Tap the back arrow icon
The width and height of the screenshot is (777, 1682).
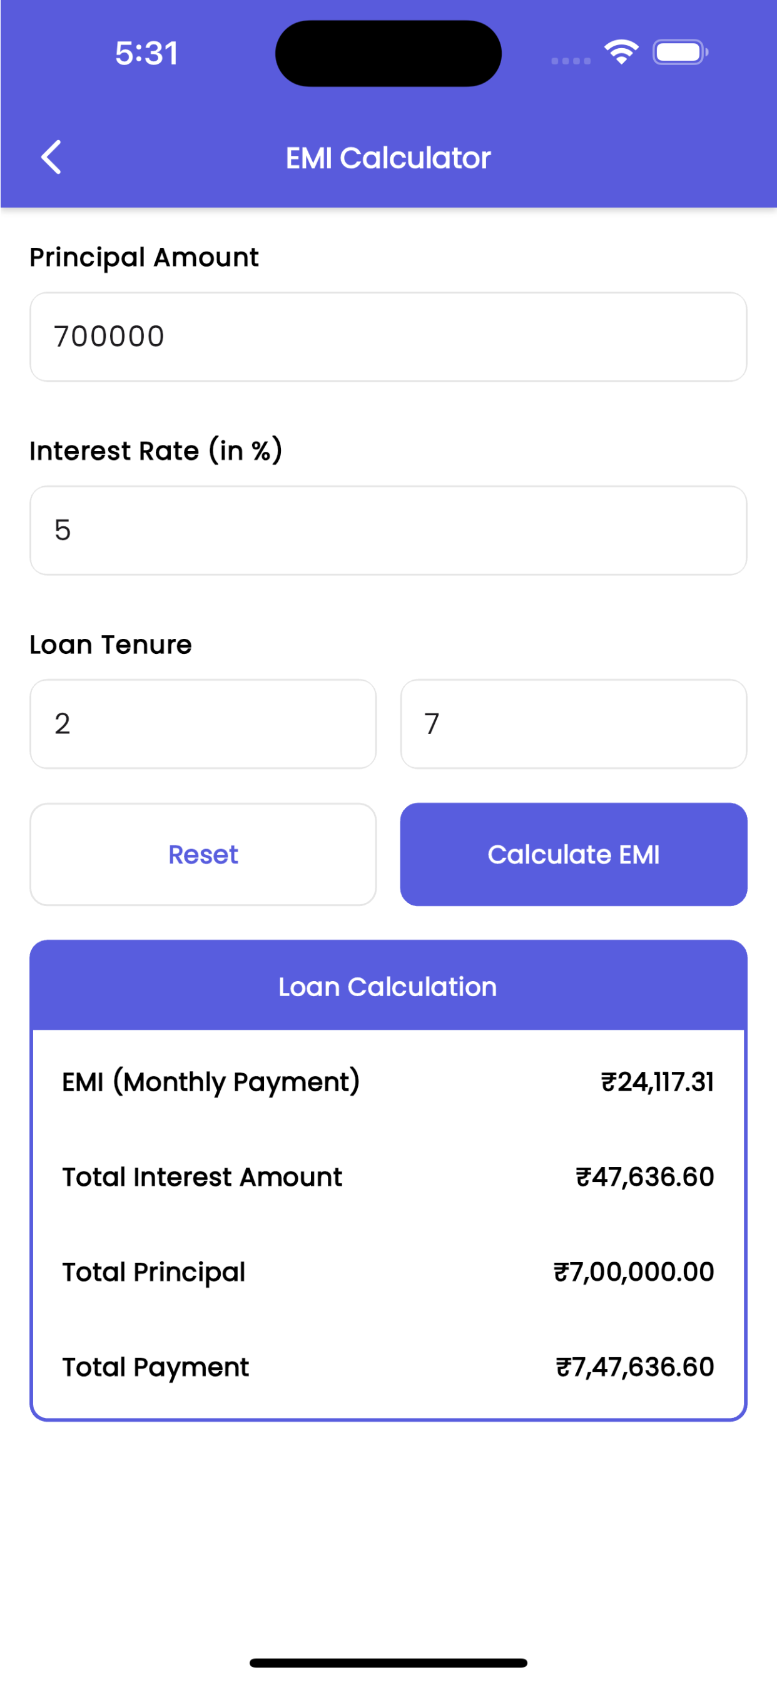[51, 157]
